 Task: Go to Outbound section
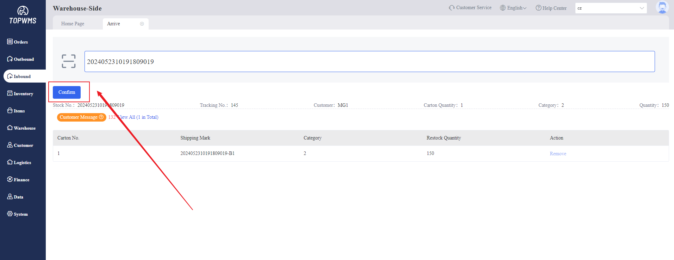(x=20, y=59)
